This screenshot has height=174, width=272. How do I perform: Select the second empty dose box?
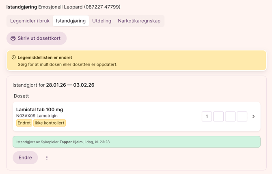coord(218,117)
